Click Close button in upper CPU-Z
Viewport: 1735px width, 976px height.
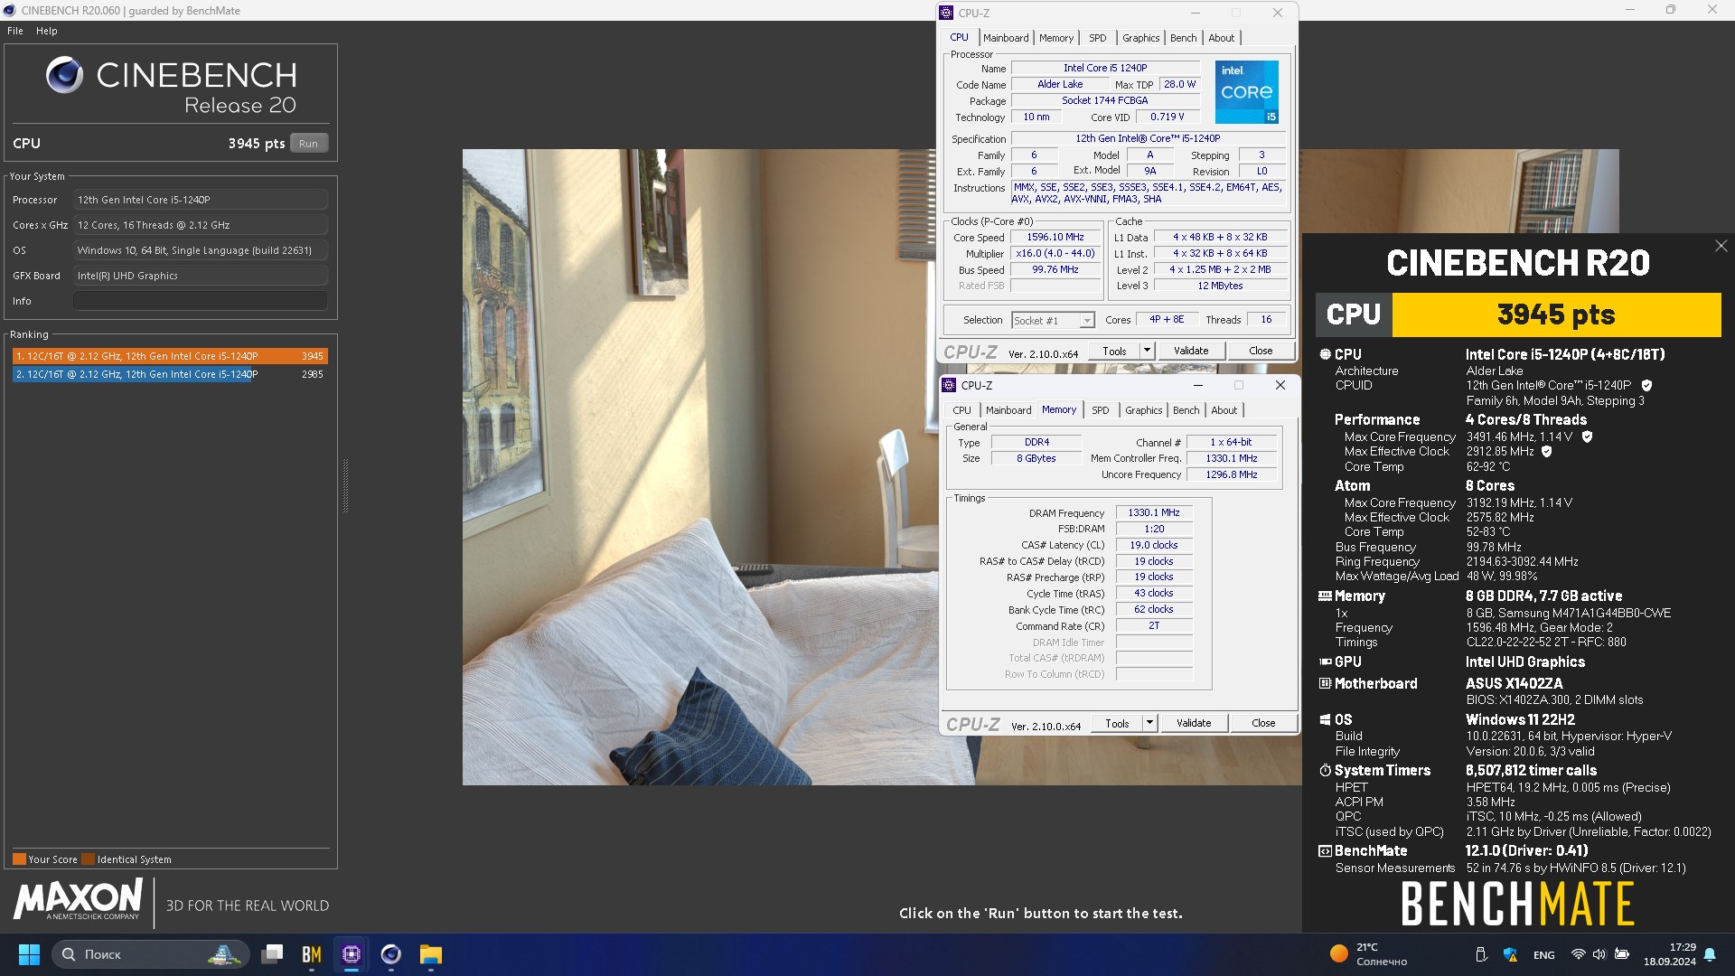click(1261, 351)
